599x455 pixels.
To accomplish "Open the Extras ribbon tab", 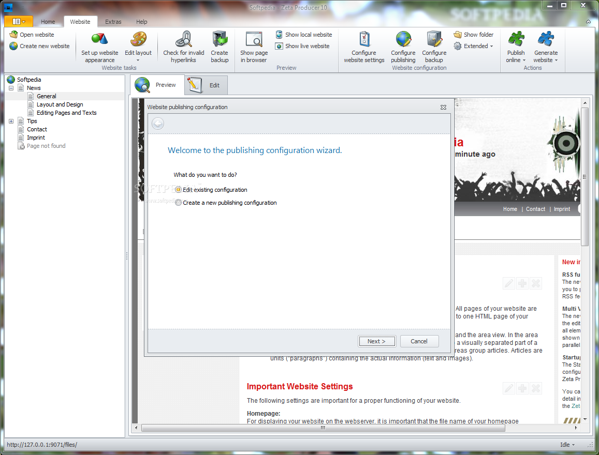I will (113, 22).
